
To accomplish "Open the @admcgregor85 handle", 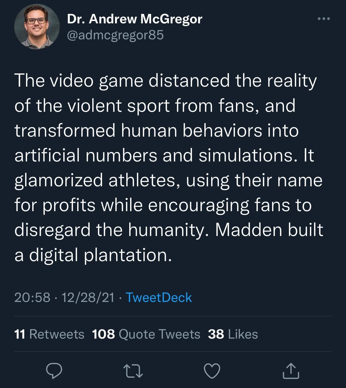I will [x=115, y=35].
